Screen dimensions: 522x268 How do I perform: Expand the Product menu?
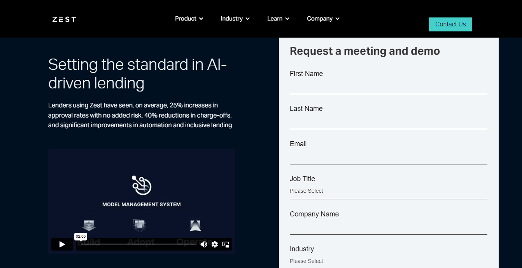(189, 19)
